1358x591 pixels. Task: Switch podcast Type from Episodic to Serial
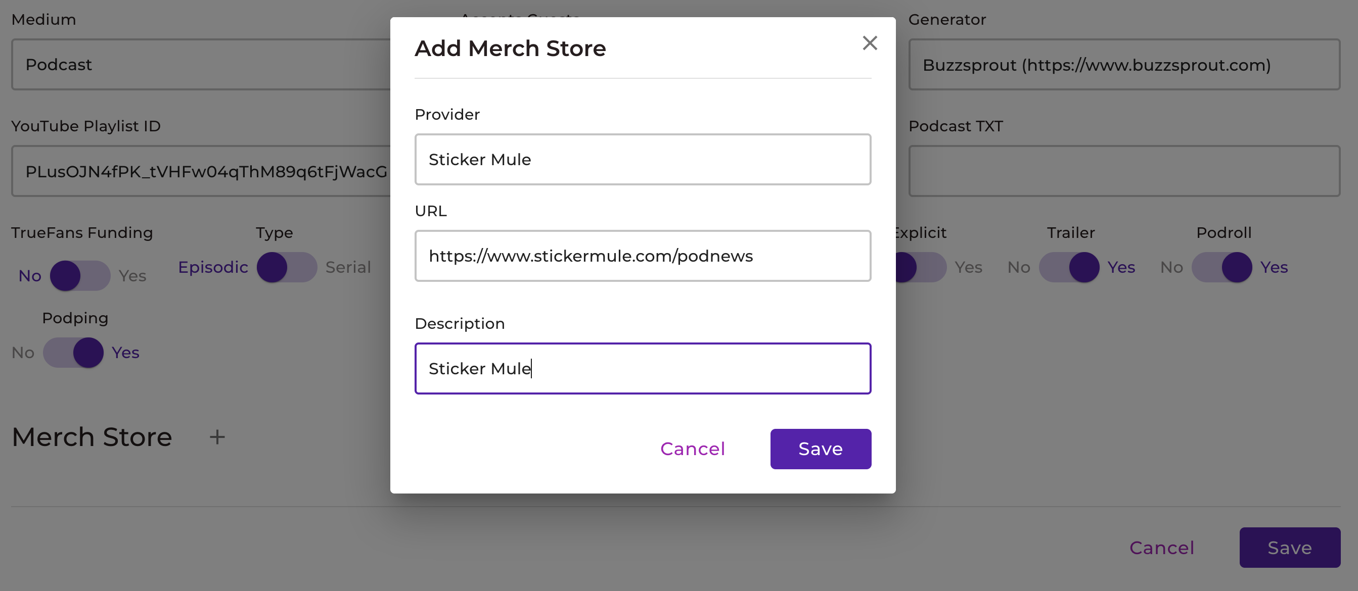tap(286, 267)
